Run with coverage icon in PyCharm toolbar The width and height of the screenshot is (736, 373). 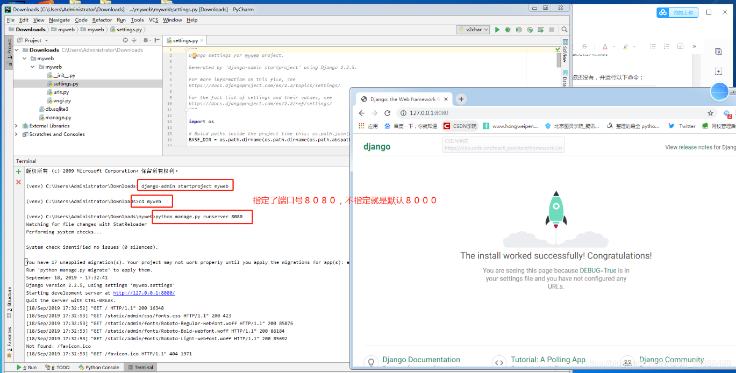click(x=519, y=30)
